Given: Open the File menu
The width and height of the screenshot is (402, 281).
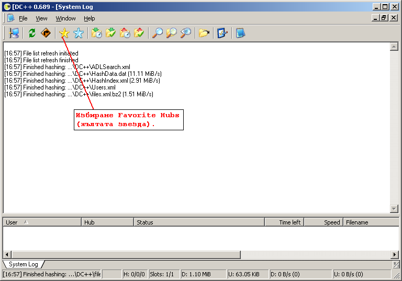Looking at the screenshot, I should pos(23,18).
